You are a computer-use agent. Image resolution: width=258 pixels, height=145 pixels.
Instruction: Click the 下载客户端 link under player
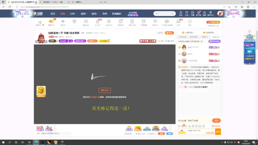coord(95,97)
